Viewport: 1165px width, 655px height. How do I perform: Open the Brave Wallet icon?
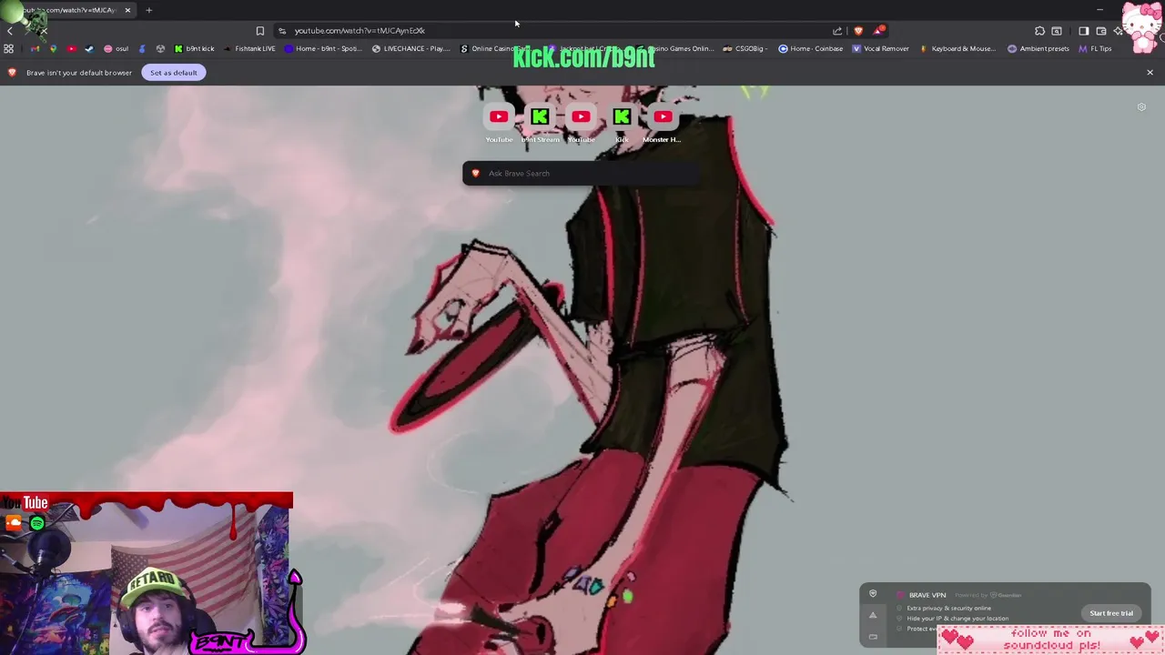(x=1100, y=31)
